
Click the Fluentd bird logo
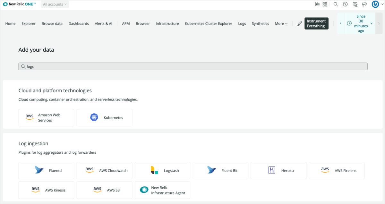click(x=39, y=170)
